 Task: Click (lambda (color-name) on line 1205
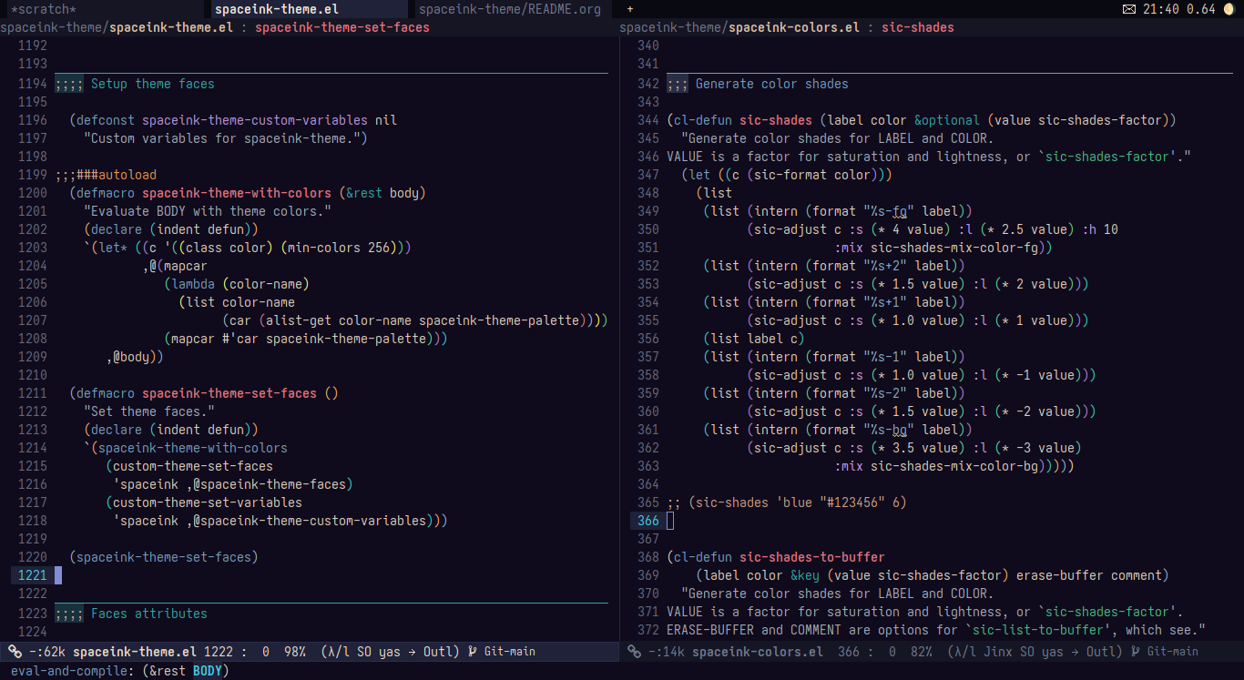pos(237,284)
